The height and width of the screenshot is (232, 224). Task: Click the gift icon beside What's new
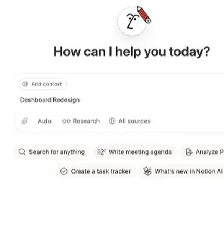pyautogui.click(x=147, y=171)
